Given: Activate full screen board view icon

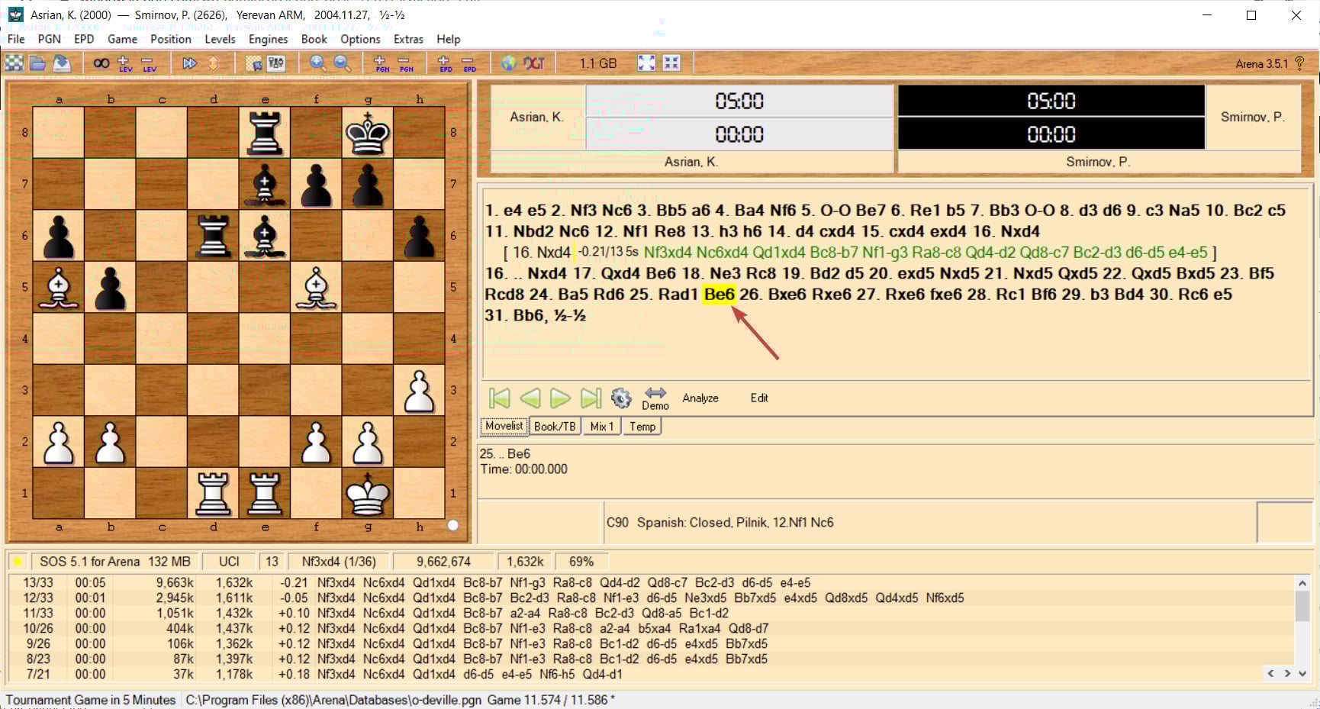Looking at the screenshot, I should [x=646, y=63].
